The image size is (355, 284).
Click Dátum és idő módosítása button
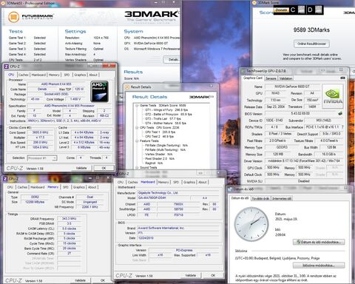pyautogui.click(x=319, y=242)
